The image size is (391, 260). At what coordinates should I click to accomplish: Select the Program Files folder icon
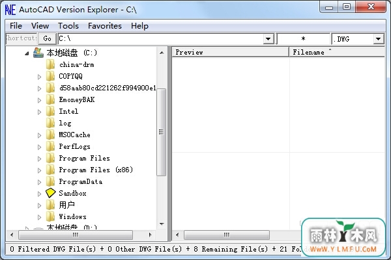[x=50, y=158]
